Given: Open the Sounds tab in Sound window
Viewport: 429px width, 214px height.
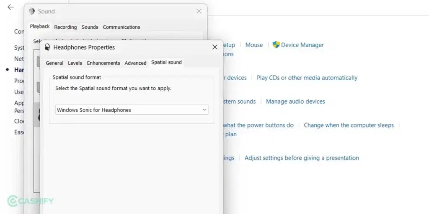Looking at the screenshot, I should click(x=90, y=27).
